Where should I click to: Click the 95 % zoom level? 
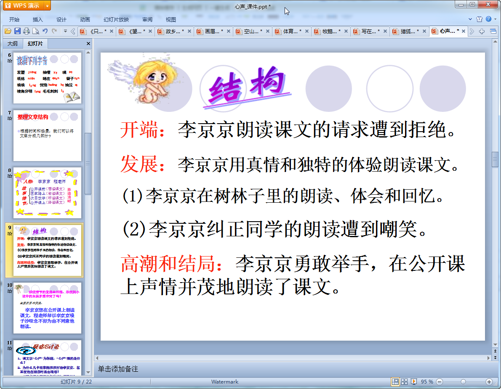pos(427,382)
